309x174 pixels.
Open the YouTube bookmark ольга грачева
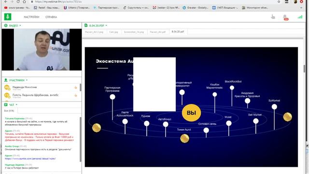(x=17, y=8)
